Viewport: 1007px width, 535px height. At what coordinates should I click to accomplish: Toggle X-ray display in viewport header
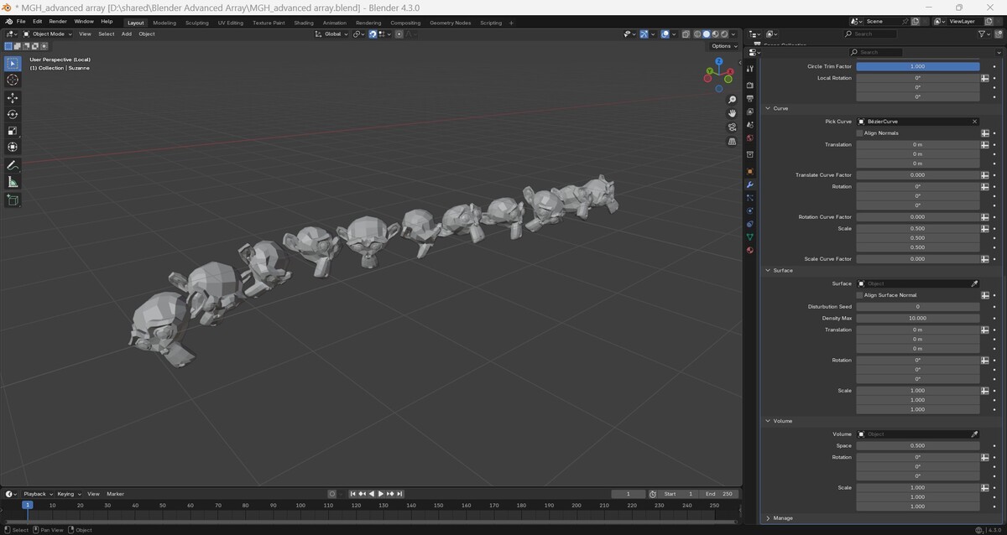[686, 34]
